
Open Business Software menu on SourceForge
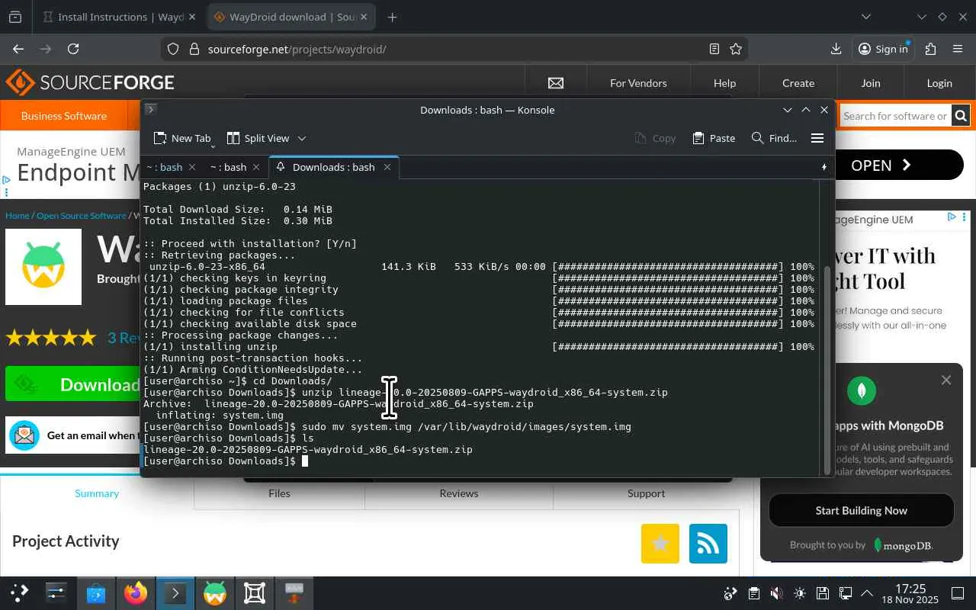[63, 116]
